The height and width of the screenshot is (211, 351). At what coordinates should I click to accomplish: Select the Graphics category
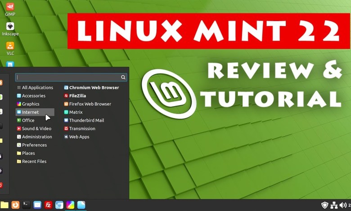click(x=35, y=104)
